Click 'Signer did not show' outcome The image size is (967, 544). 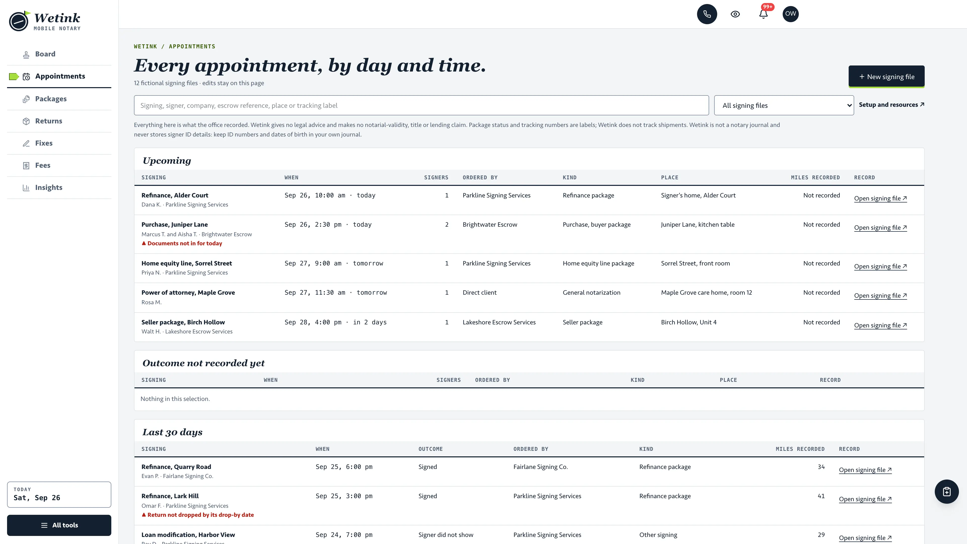tap(445, 535)
